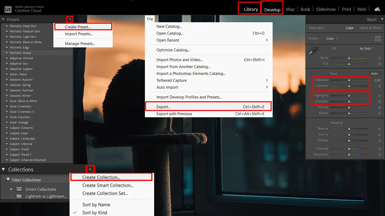Click the Vibrance slider handle
Viewport: 385px width, 216px height.
(349, 149)
